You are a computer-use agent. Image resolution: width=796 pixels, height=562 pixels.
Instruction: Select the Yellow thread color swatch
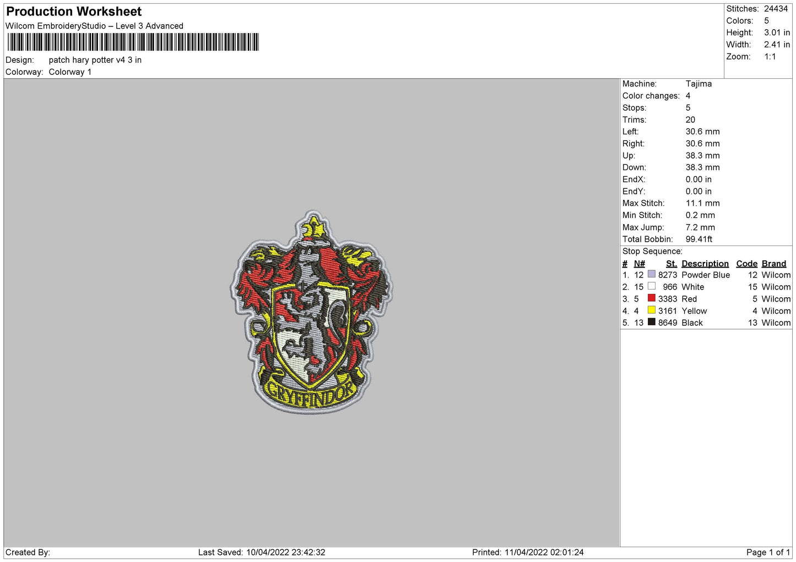[652, 310]
